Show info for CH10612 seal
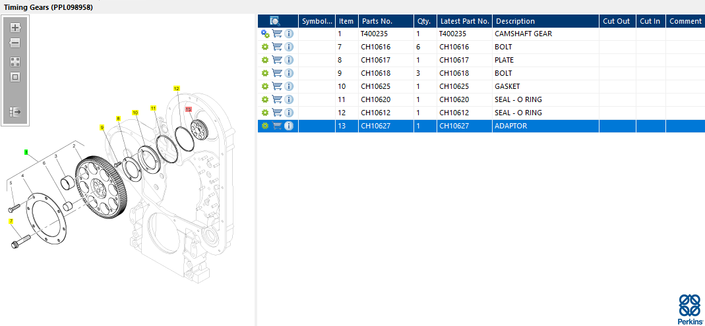This screenshot has width=705, height=326. point(289,113)
